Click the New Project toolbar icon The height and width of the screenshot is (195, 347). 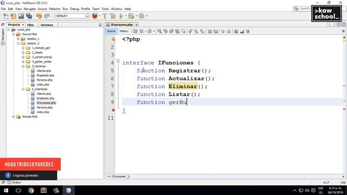pos(14,16)
